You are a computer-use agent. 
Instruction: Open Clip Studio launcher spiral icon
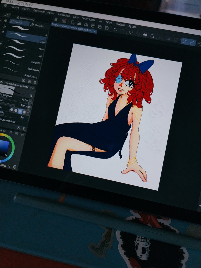[x=64, y=21]
